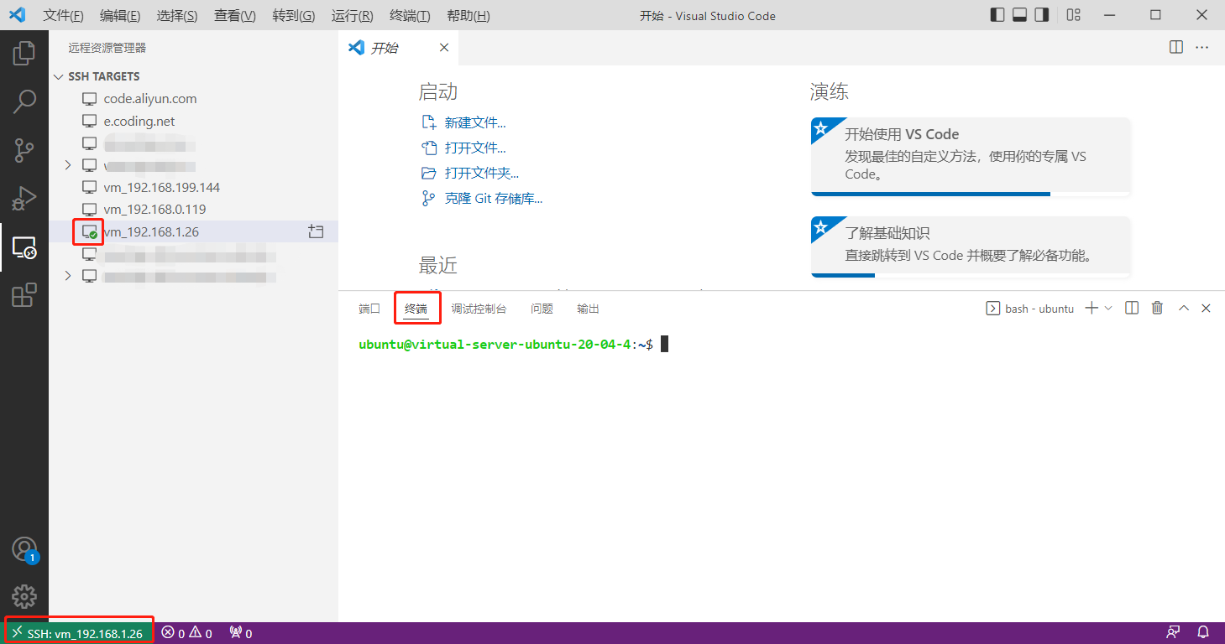This screenshot has height=644, width=1225.
Task: Open Source Control view in activity bar
Action: 24,151
